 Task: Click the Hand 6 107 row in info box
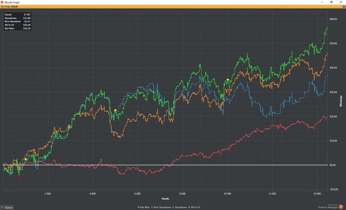(x=17, y=14)
